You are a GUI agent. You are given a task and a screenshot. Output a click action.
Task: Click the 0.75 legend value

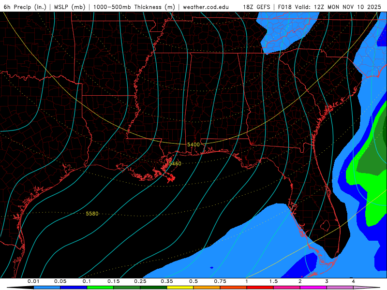(220, 281)
